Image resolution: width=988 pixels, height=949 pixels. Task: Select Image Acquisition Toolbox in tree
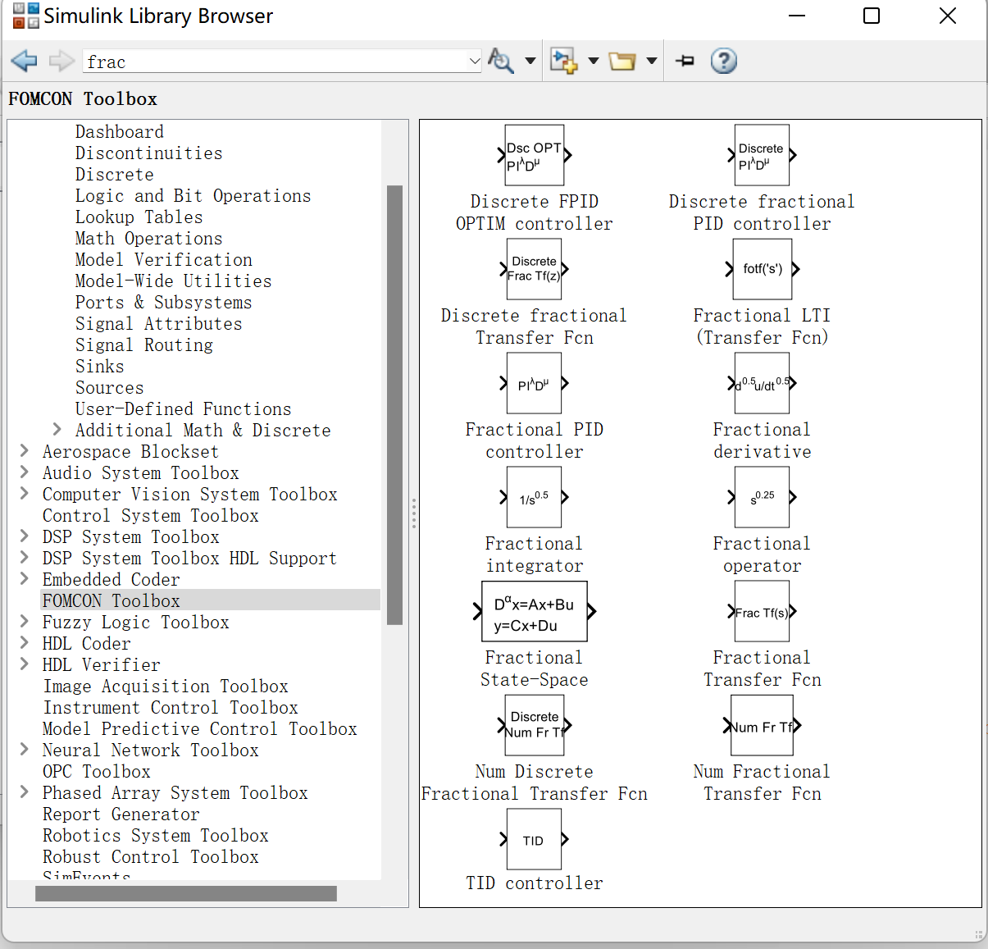click(x=166, y=687)
